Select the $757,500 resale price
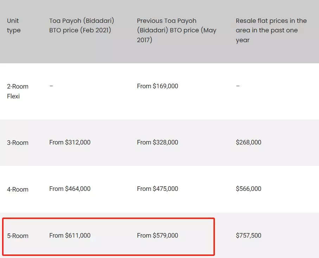Screen dimensions: 319x258 [x=248, y=236]
